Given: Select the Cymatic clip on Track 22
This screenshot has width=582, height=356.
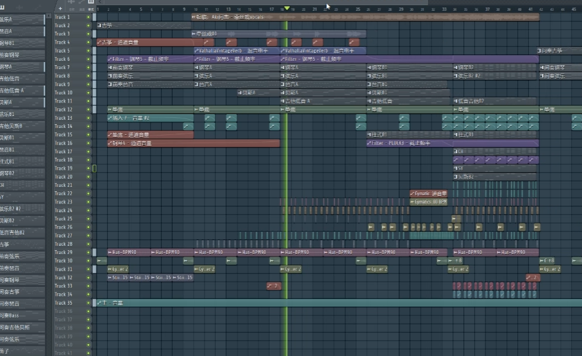Looking at the screenshot, I should pos(430,193).
